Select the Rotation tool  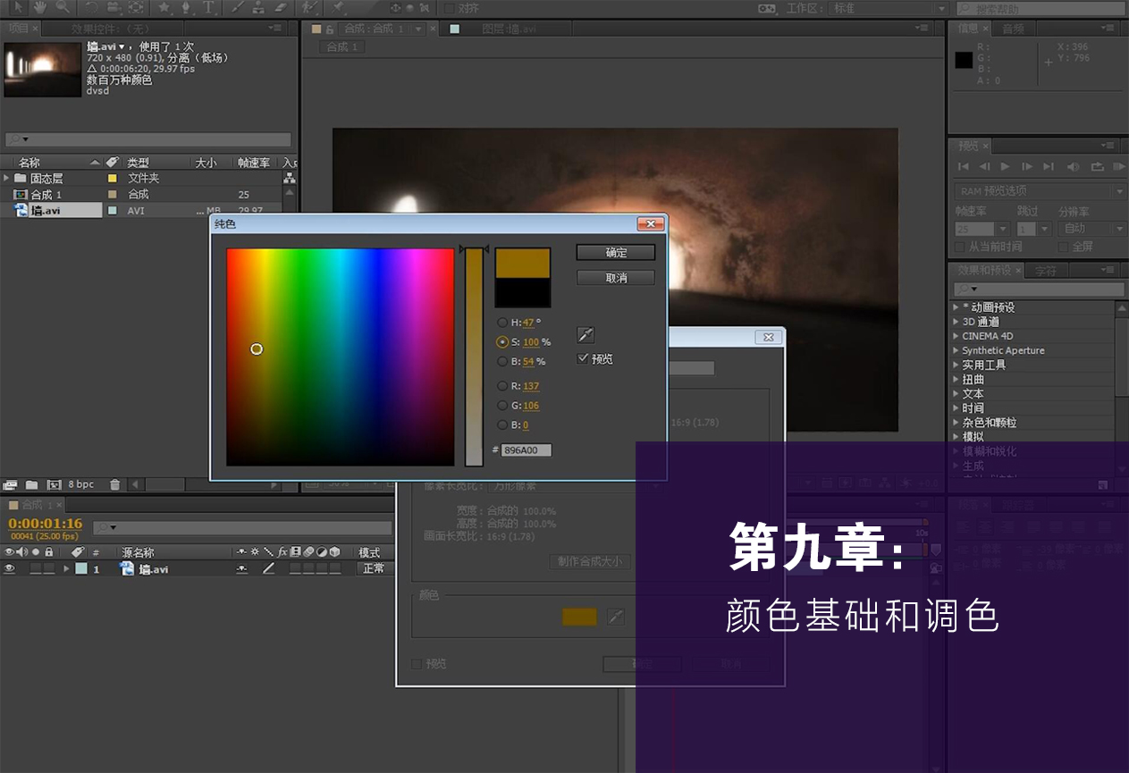91,7
